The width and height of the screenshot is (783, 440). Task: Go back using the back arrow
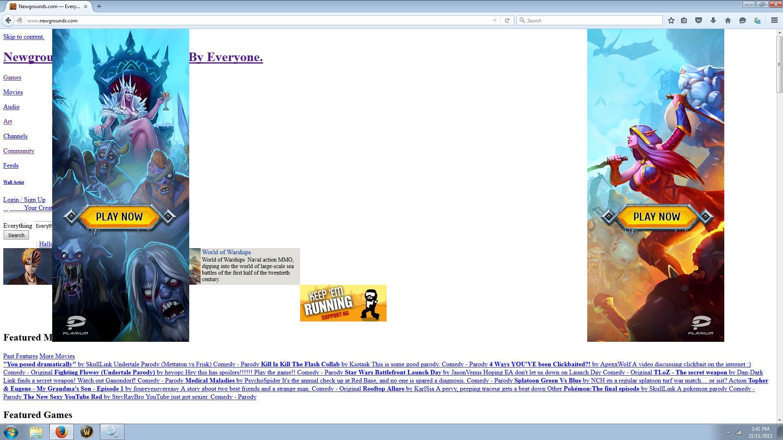pos(8,20)
